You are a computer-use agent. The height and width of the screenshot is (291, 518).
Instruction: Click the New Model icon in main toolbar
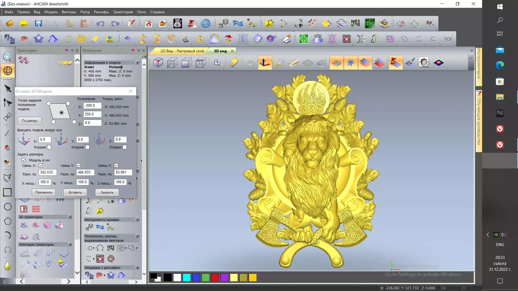coord(10,23)
